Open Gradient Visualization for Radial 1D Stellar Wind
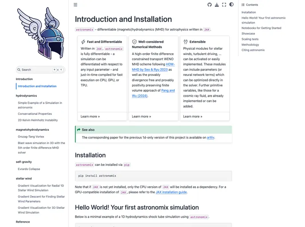Viewport: 305px width, 227px height. coord(41,188)
